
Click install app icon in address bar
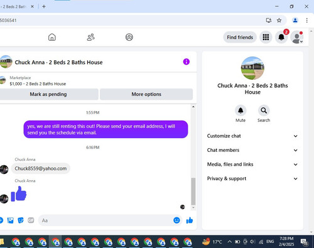click(x=269, y=20)
